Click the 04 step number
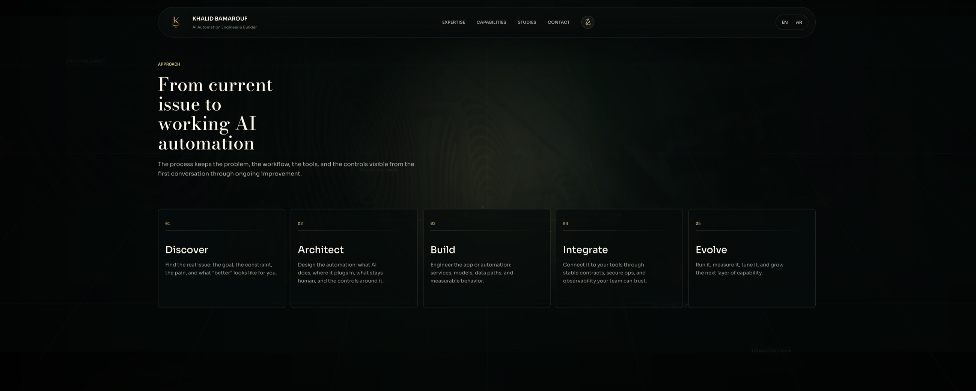976x391 pixels. (x=565, y=224)
